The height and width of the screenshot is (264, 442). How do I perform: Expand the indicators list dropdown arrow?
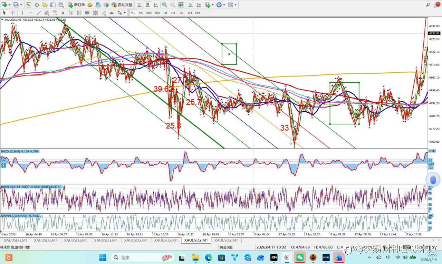click(213, 5)
